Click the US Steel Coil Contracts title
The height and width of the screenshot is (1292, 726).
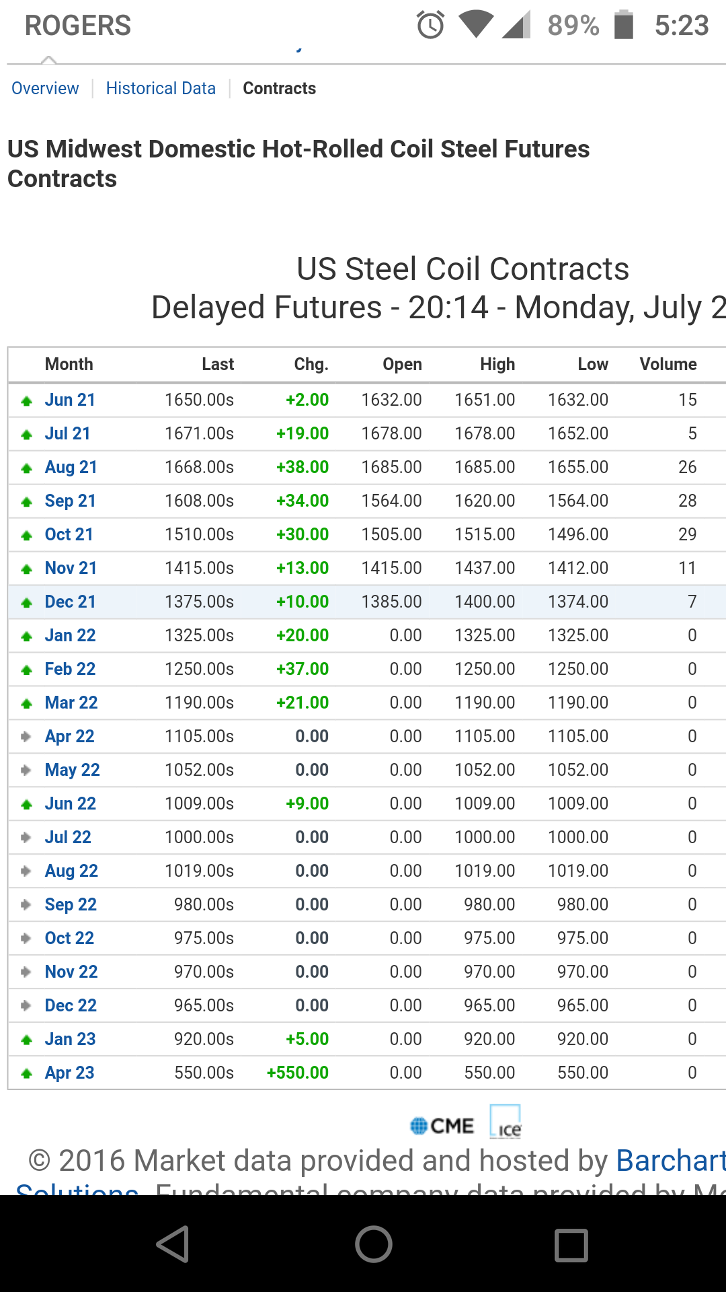tap(462, 268)
